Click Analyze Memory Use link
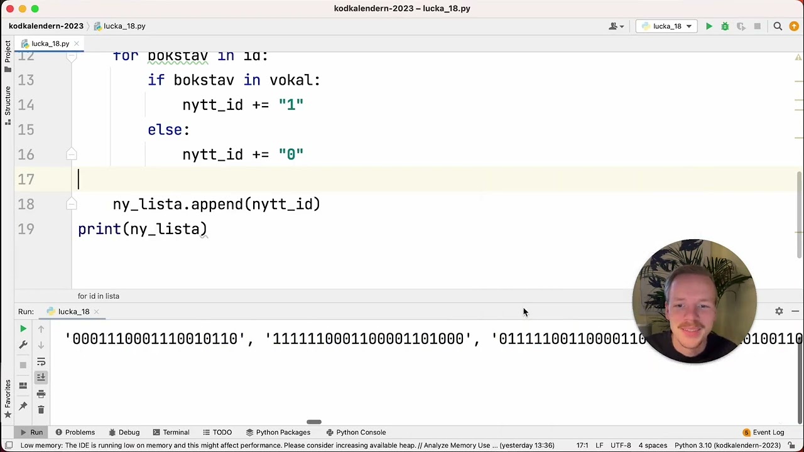The width and height of the screenshot is (804, 452). pyautogui.click(x=457, y=445)
